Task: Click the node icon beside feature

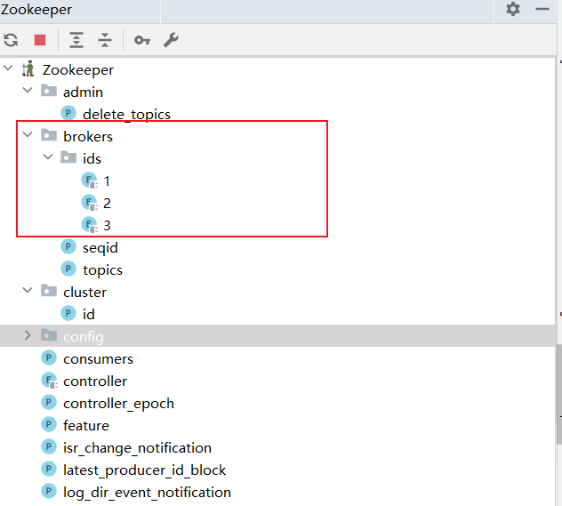Action: pyautogui.click(x=49, y=424)
